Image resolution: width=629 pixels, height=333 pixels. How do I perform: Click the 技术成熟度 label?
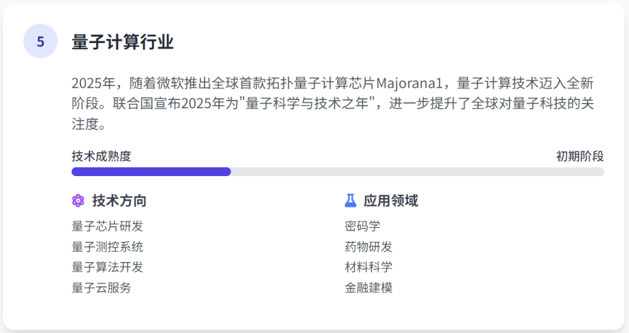[x=101, y=156]
